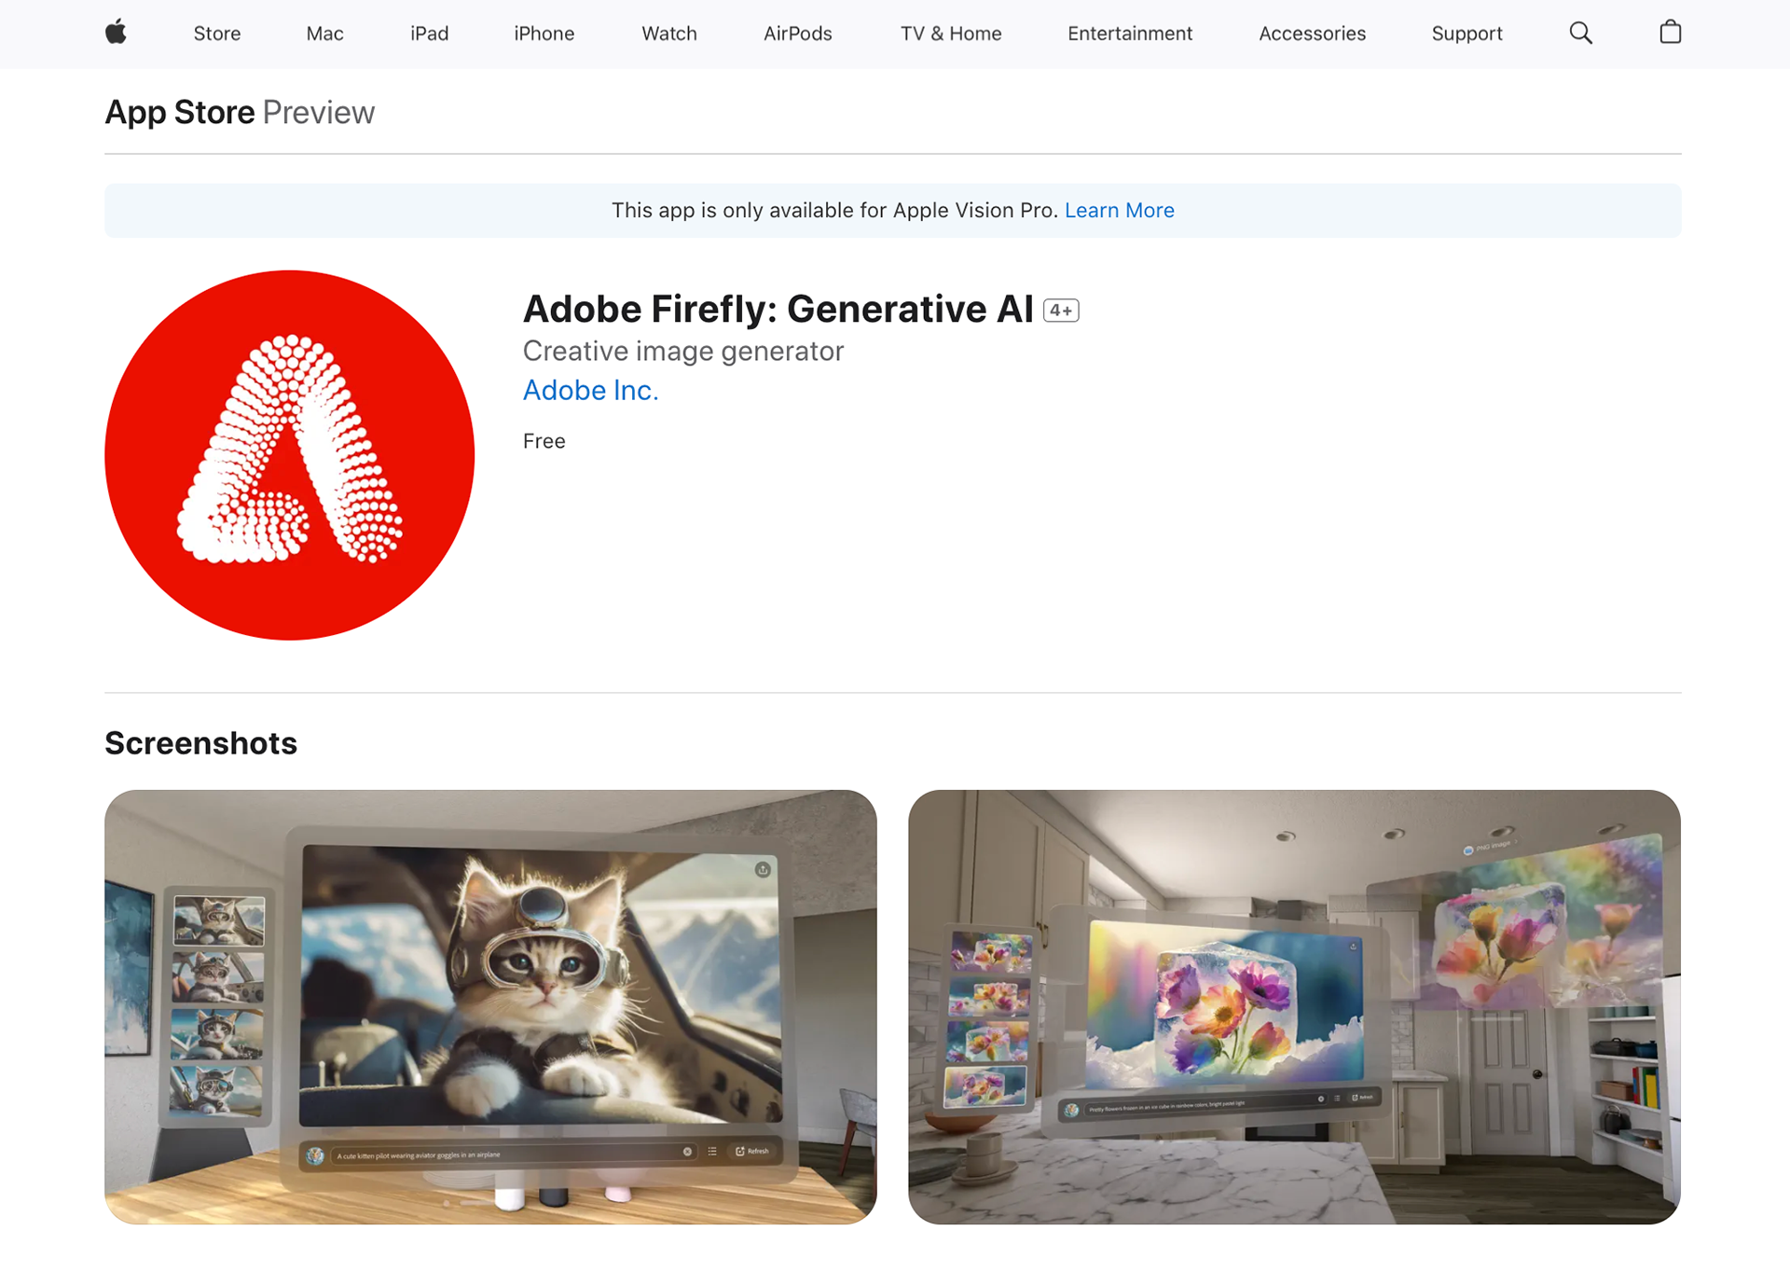This screenshot has width=1790, height=1272.
Task: Open the Support menu item
Action: click(1466, 34)
